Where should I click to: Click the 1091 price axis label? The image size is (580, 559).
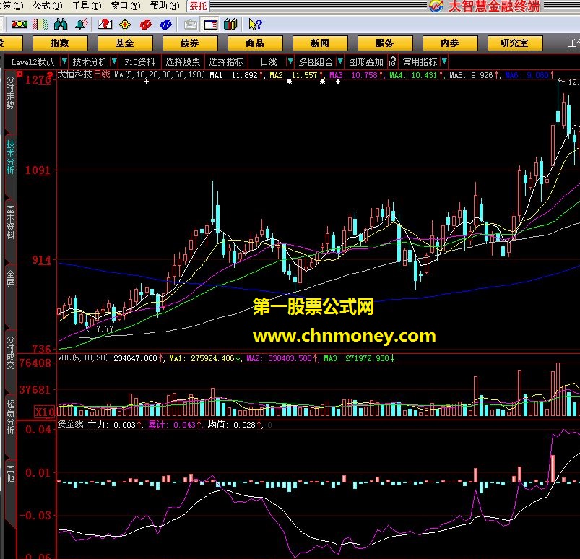pyautogui.click(x=38, y=170)
